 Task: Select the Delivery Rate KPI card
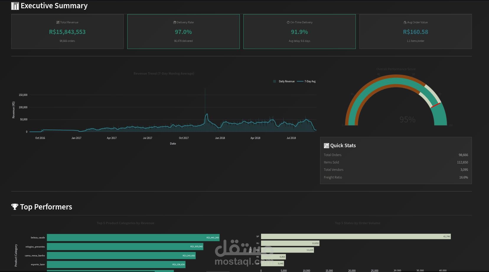tap(183, 31)
